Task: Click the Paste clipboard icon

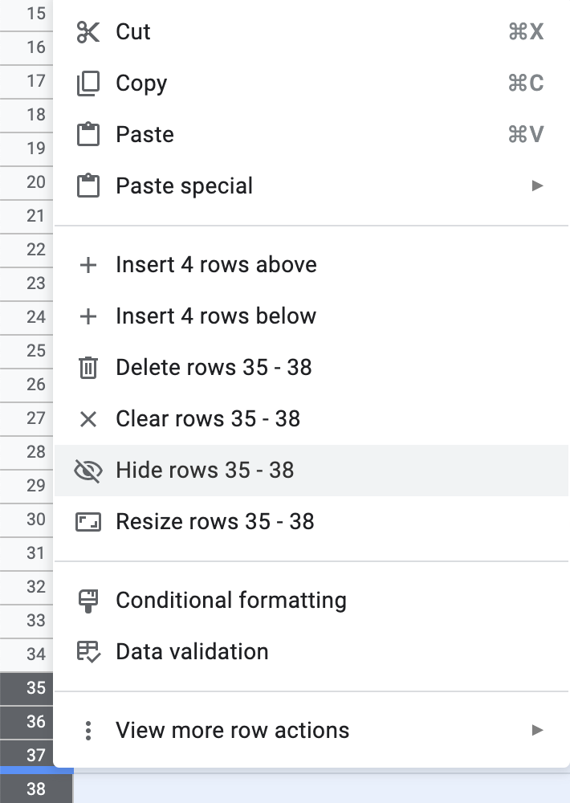Action: click(88, 134)
